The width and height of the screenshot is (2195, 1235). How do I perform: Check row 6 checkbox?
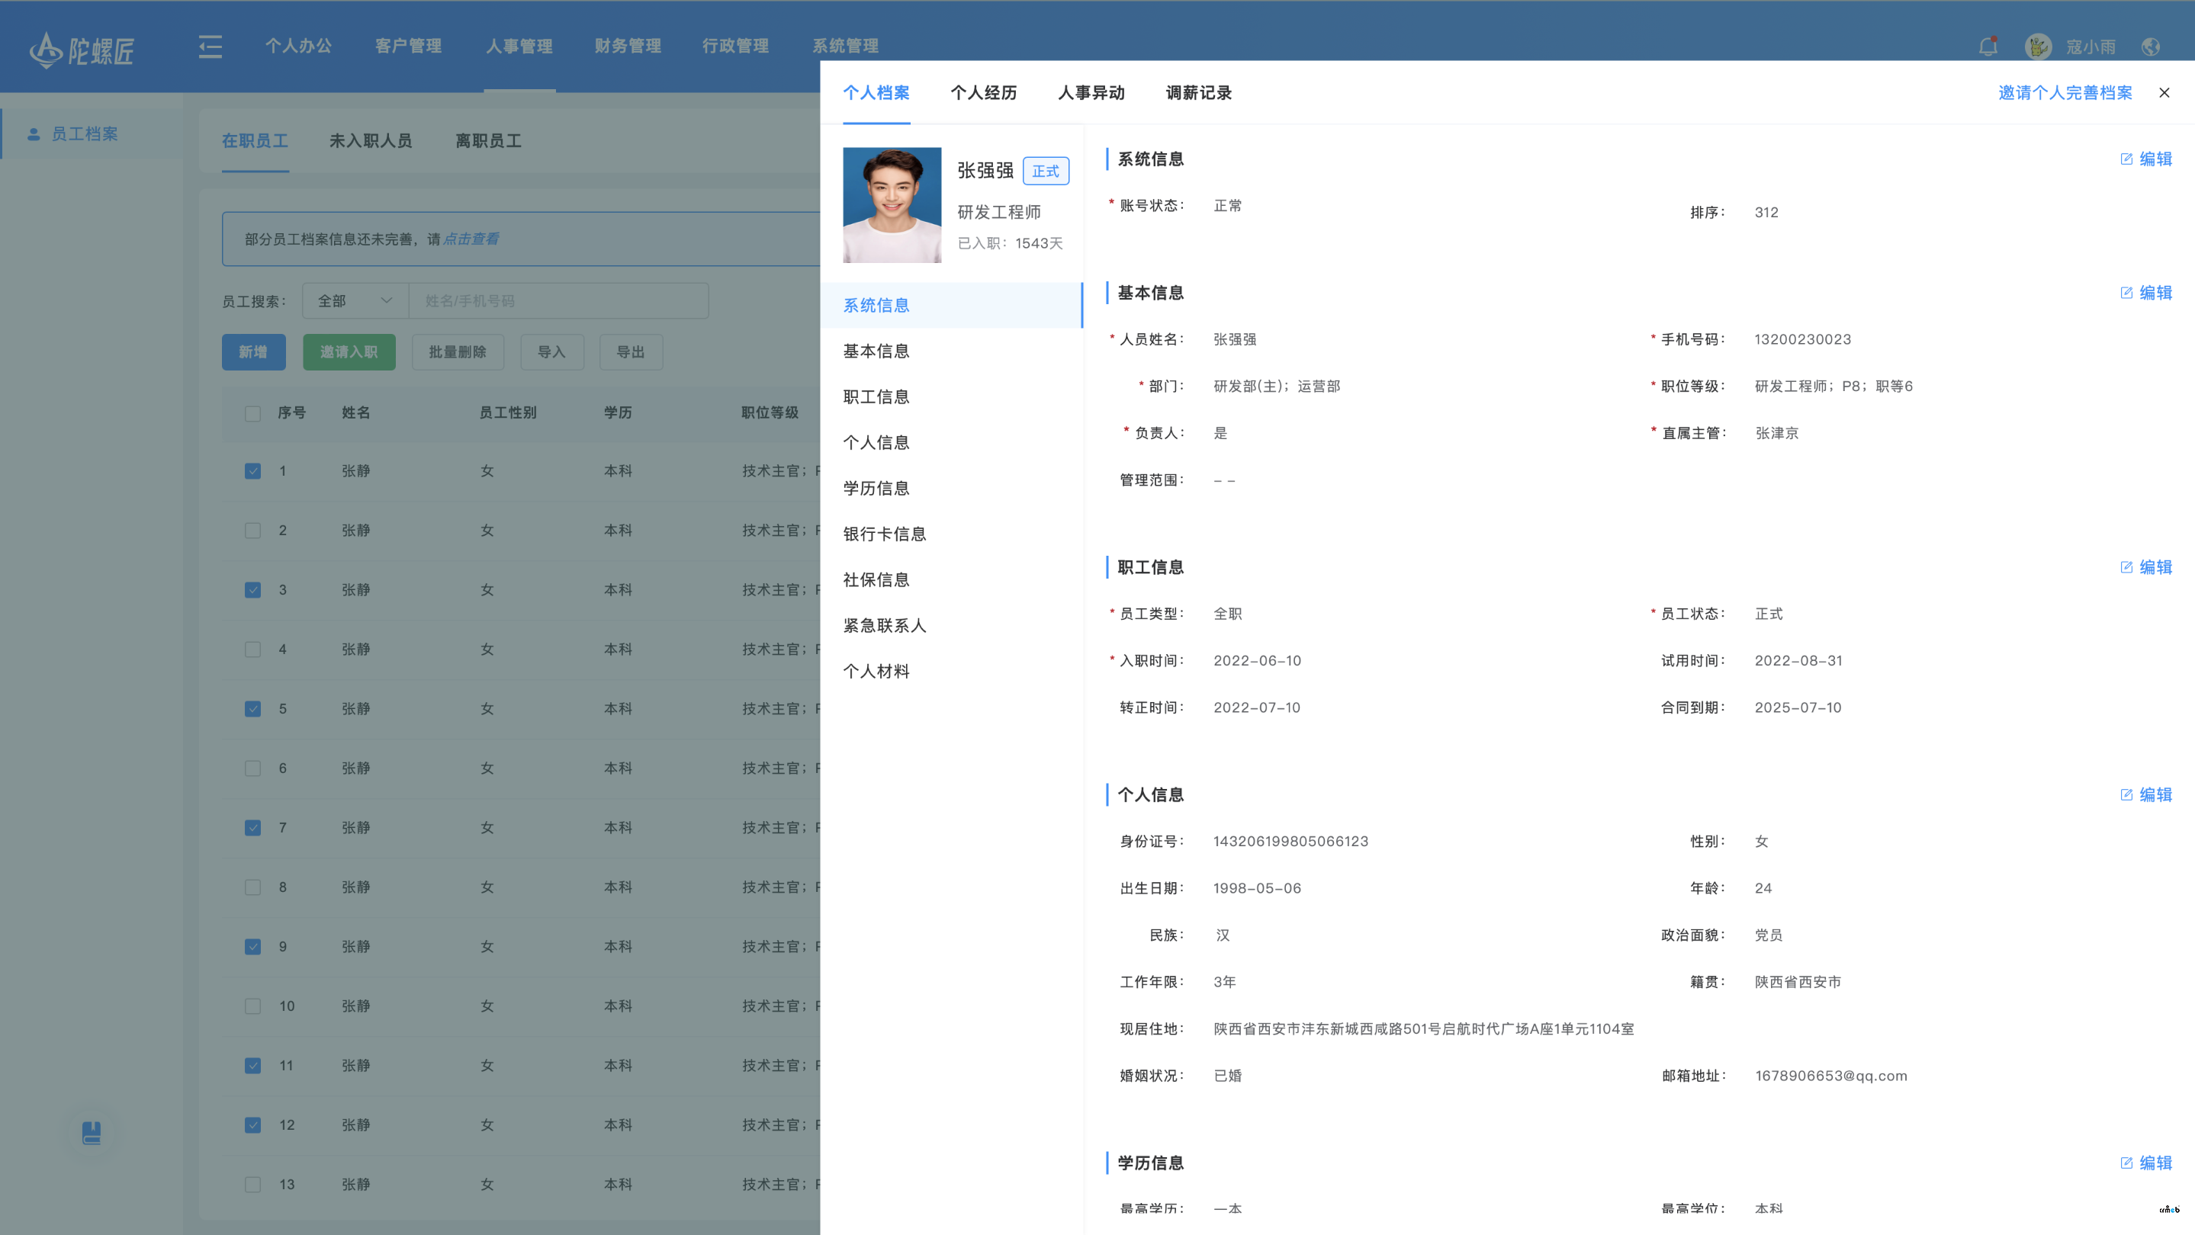(x=252, y=768)
